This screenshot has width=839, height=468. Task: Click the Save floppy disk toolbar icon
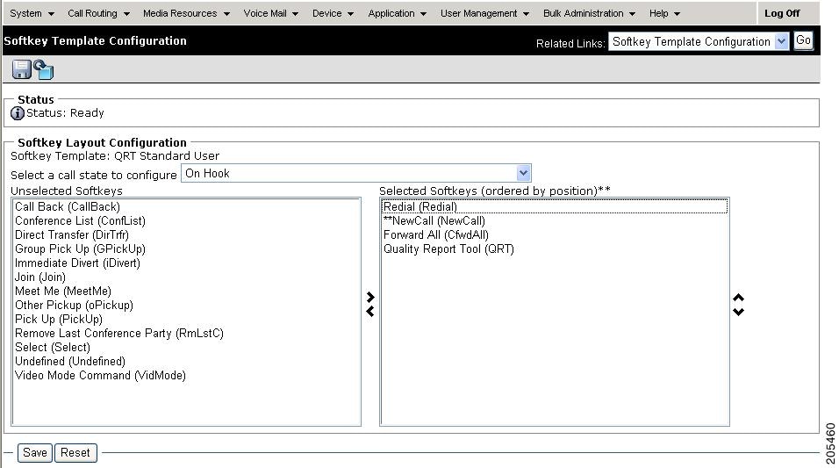(21, 69)
